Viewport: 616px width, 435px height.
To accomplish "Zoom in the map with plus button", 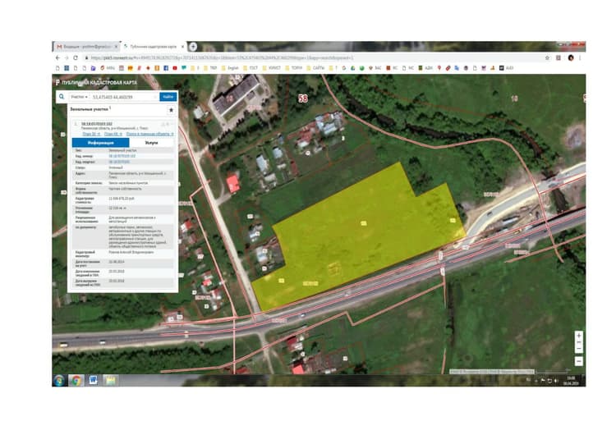I will pos(579,336).
